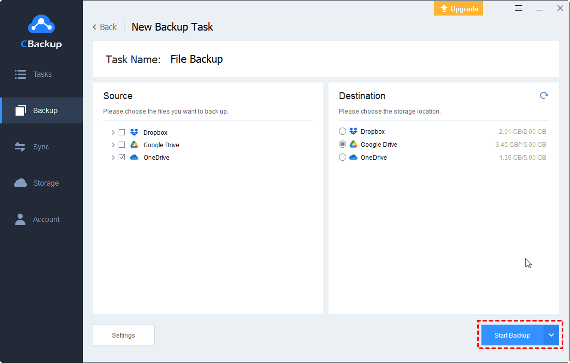The image size is (570, 363).
Task: Click the Dropbox icon in Source panel
Action: (134, 132)
